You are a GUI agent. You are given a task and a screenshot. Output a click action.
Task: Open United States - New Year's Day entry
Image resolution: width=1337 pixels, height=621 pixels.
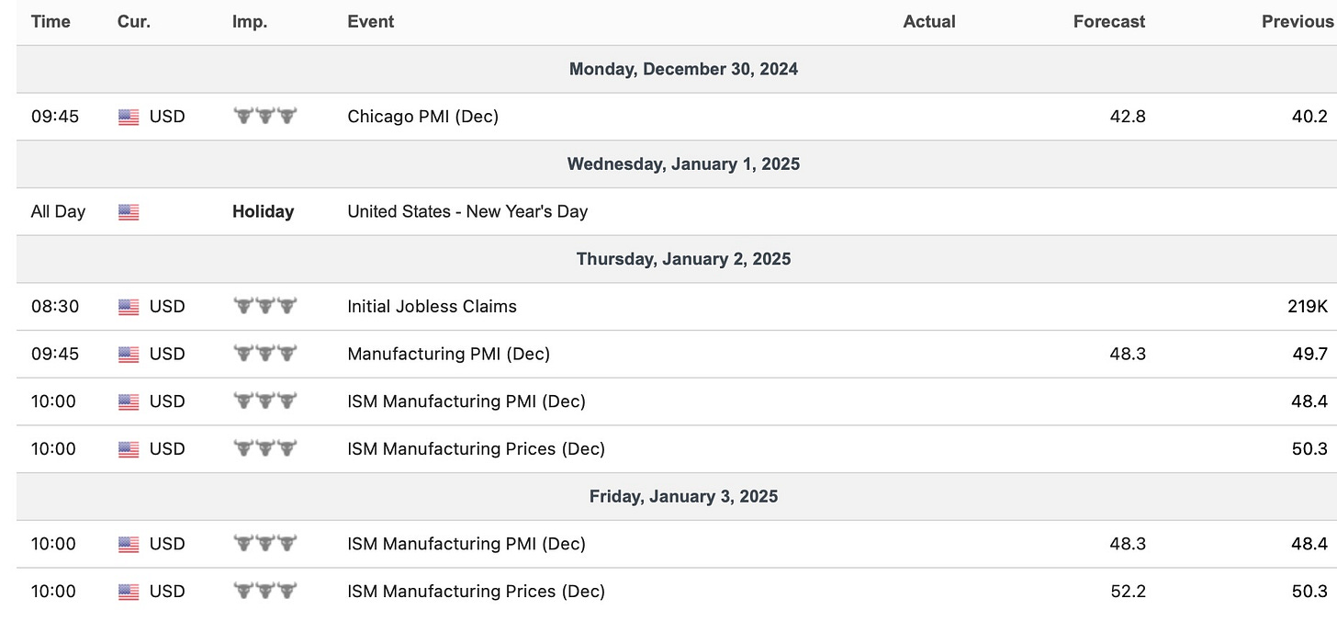point(466,211)
